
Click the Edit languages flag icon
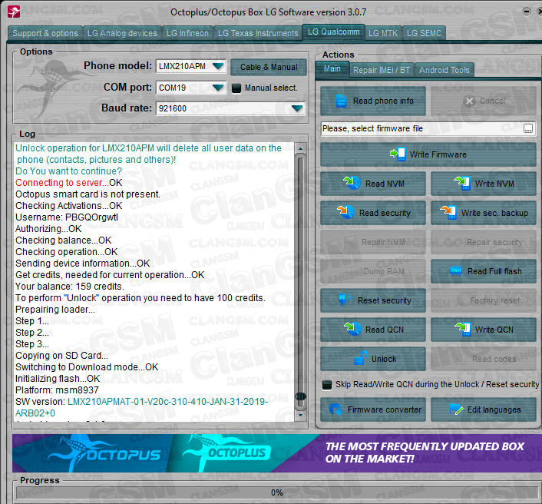[456, 409]
